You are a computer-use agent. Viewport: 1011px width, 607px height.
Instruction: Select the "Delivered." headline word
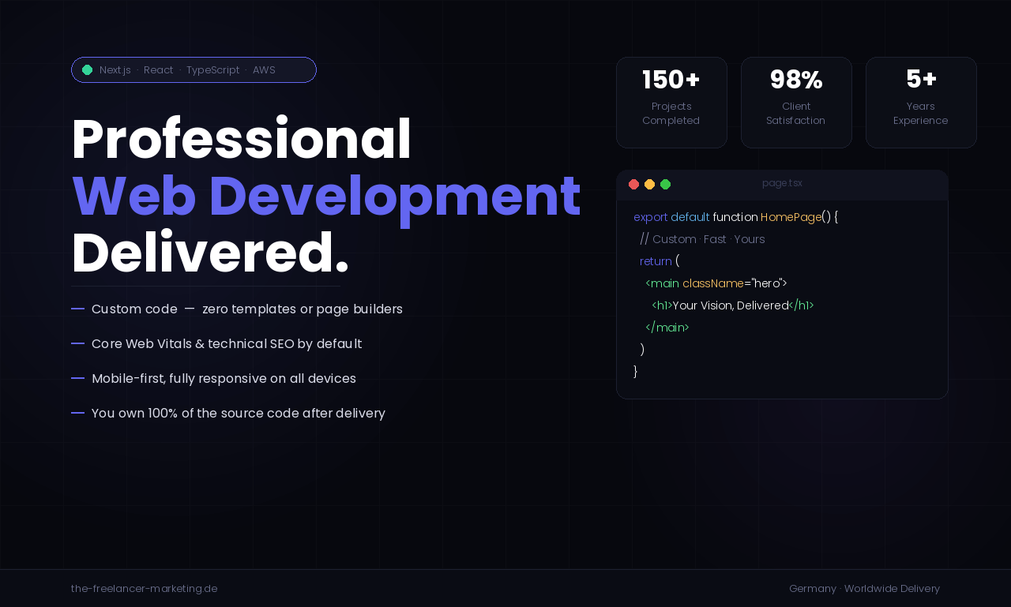point(210,253)
